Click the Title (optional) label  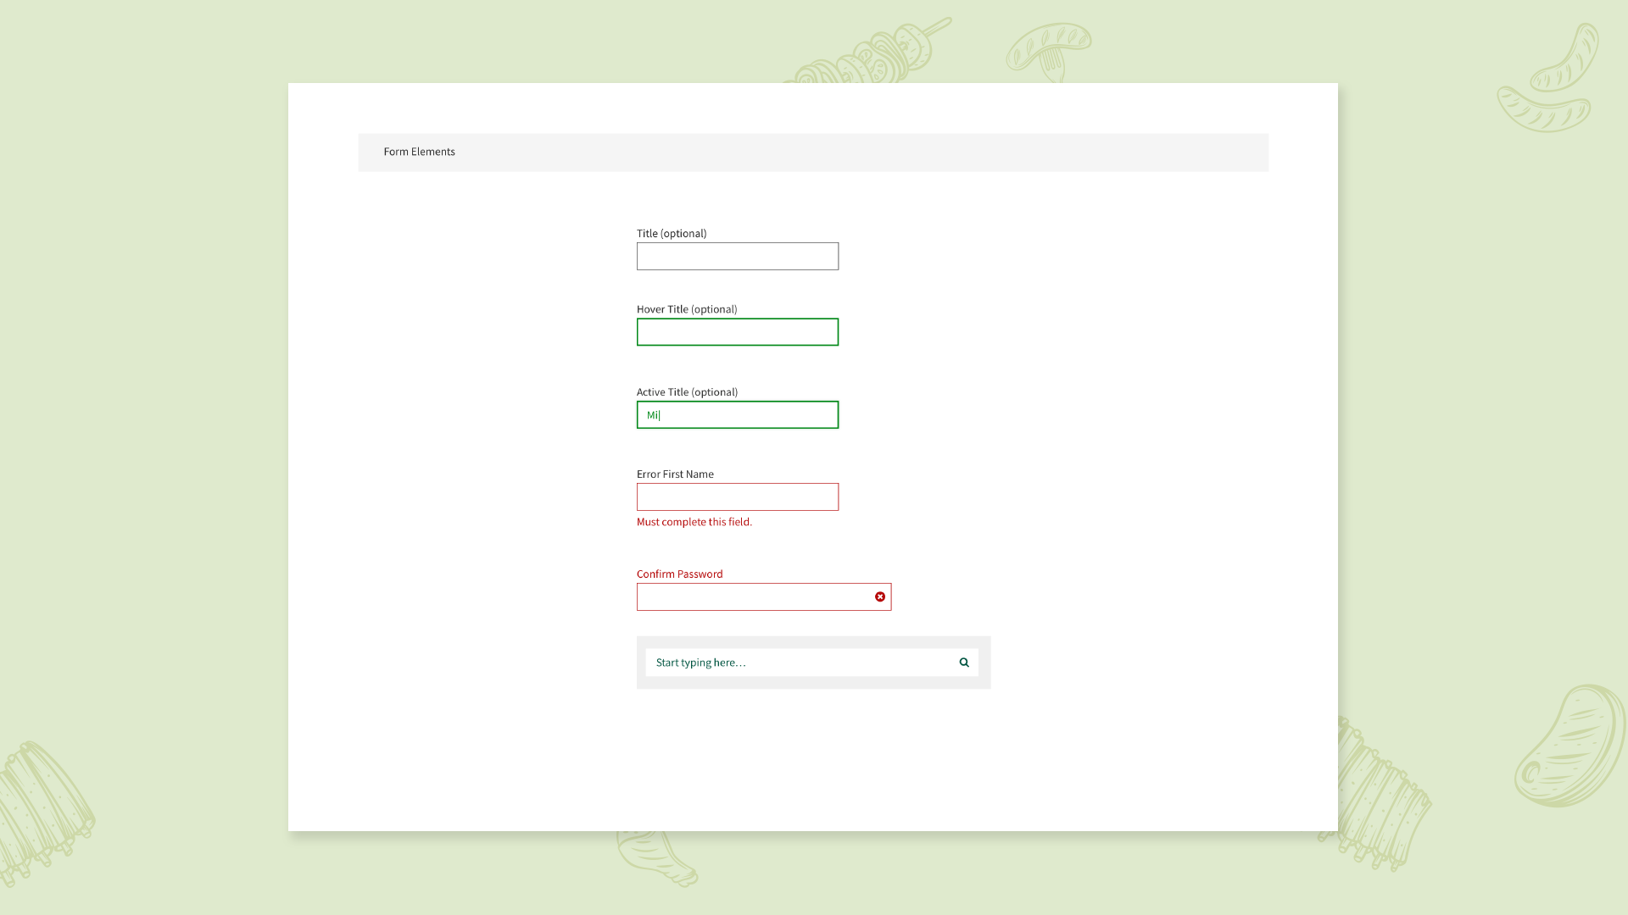point(671,234)
